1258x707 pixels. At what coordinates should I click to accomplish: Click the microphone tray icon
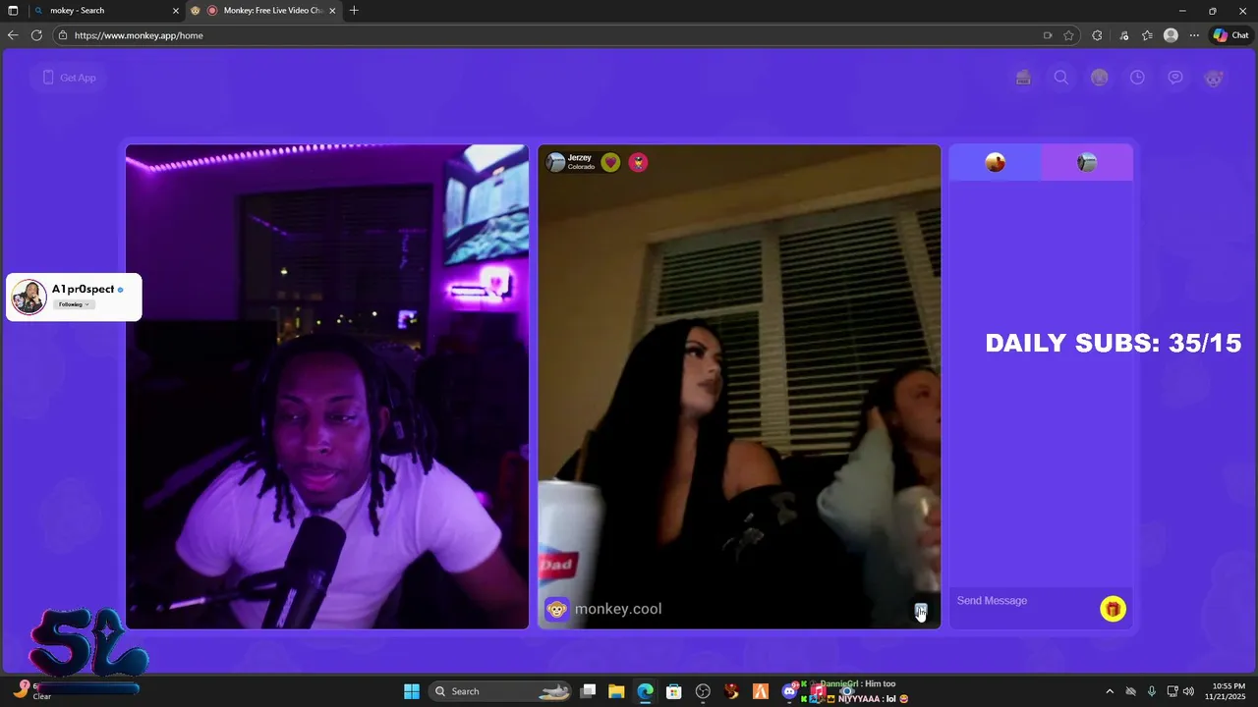(x=1152, y=691)
